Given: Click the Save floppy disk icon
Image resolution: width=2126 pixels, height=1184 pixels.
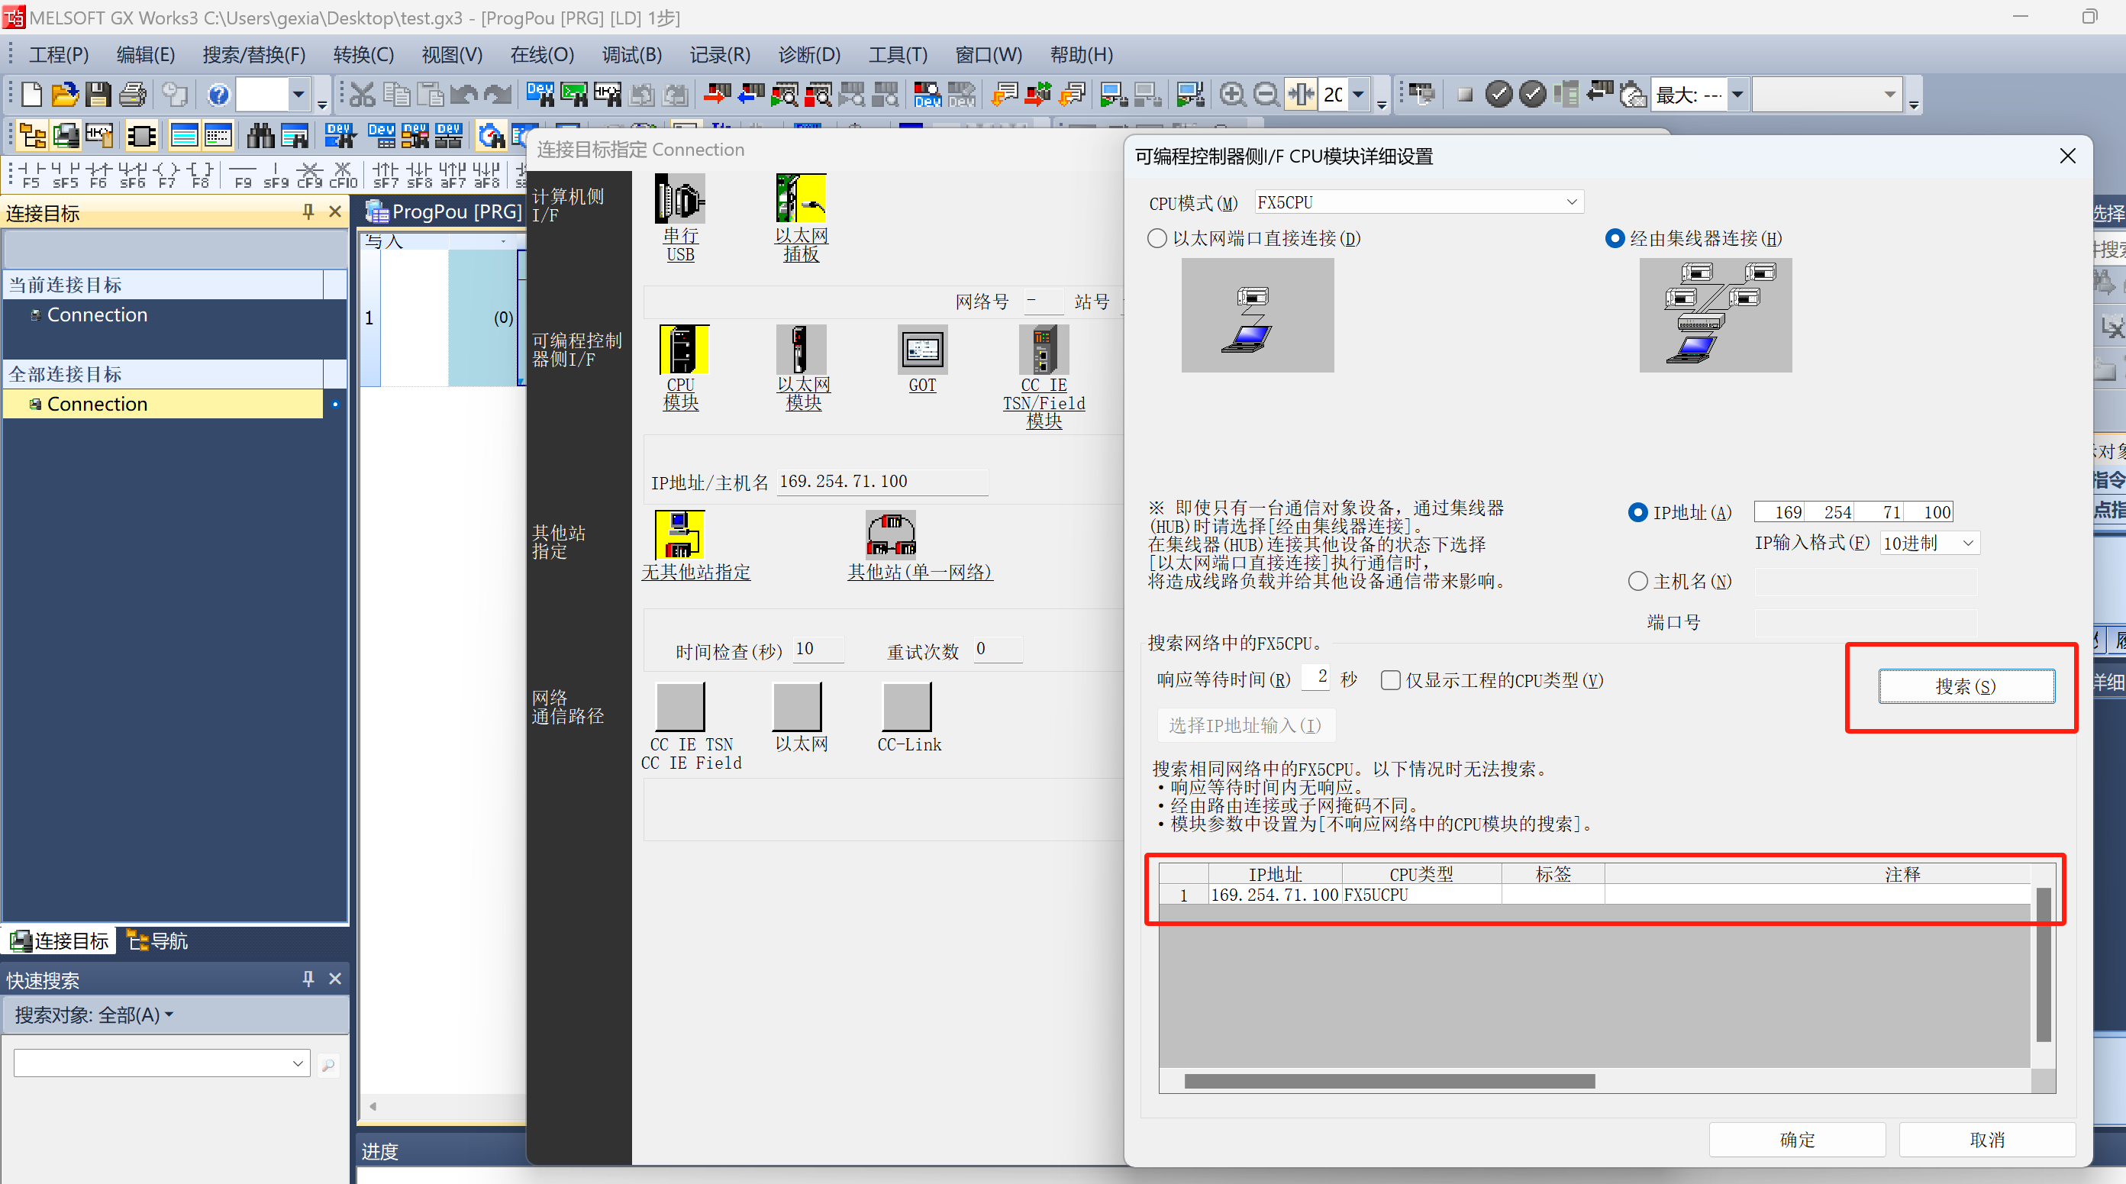Looking at the screenshot, I should coord(98,95).
